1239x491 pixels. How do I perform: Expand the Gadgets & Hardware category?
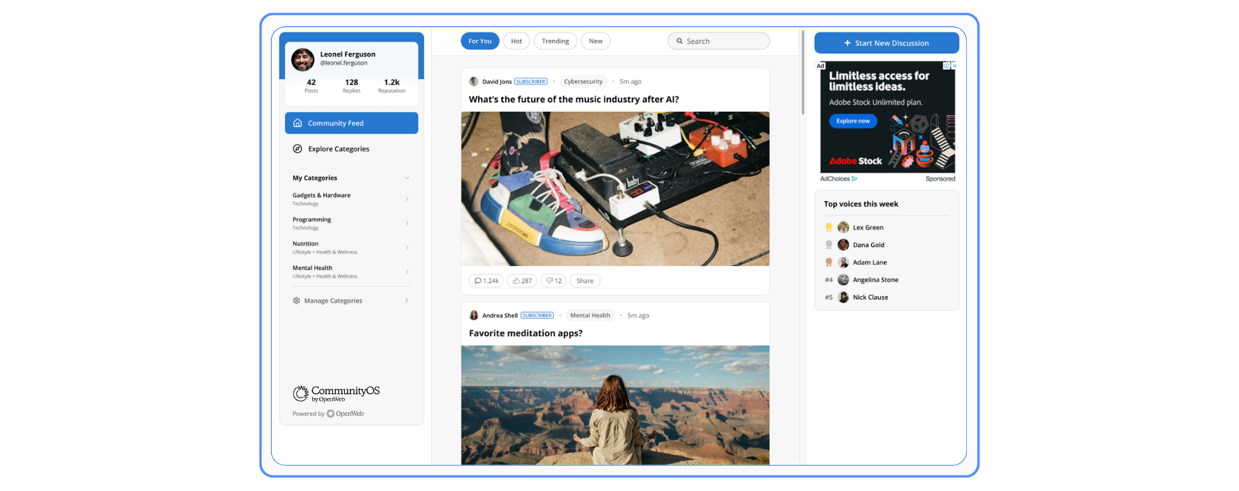(407, 199)
